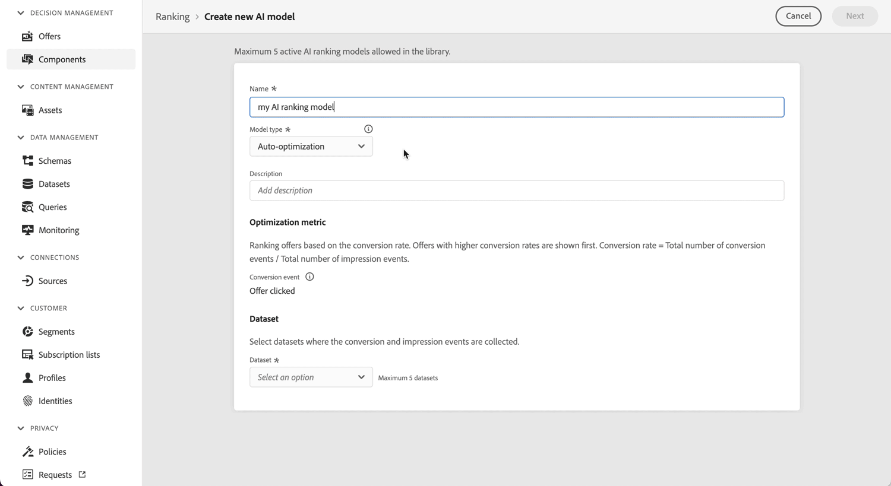Show the Conversion event info tooltip
This screenshot has width=891, height=486.
tap(309, 277)
